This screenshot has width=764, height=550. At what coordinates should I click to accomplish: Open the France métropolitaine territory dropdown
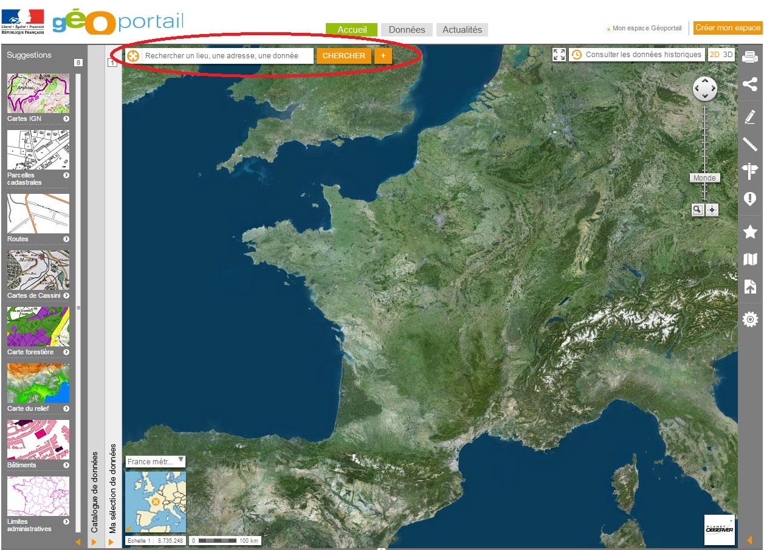point(156,461)
